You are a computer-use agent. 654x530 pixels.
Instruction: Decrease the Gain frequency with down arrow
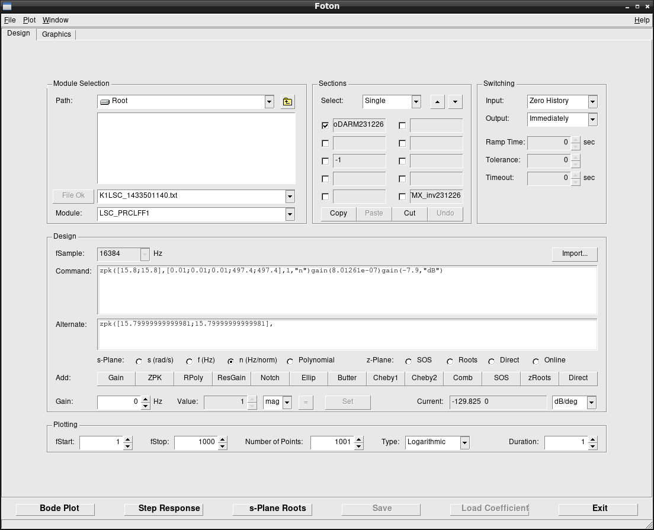click(x=145, y=406)
